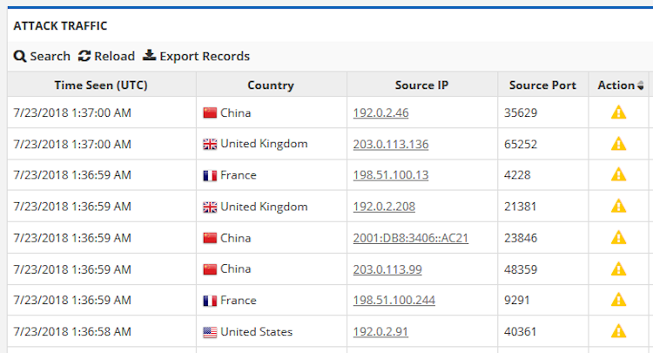Viewport: 653px width, 353px height.
Task: Click the Export Records download icon
Action: click(x=149, y=57)
